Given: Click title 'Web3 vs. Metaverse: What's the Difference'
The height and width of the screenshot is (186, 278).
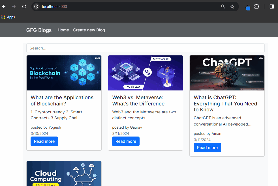Looking at the screenshot, I should coord(138,101).
